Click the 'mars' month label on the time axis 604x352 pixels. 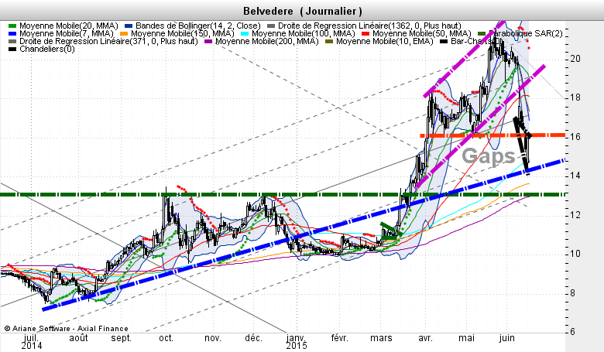[x=381, y=338]
